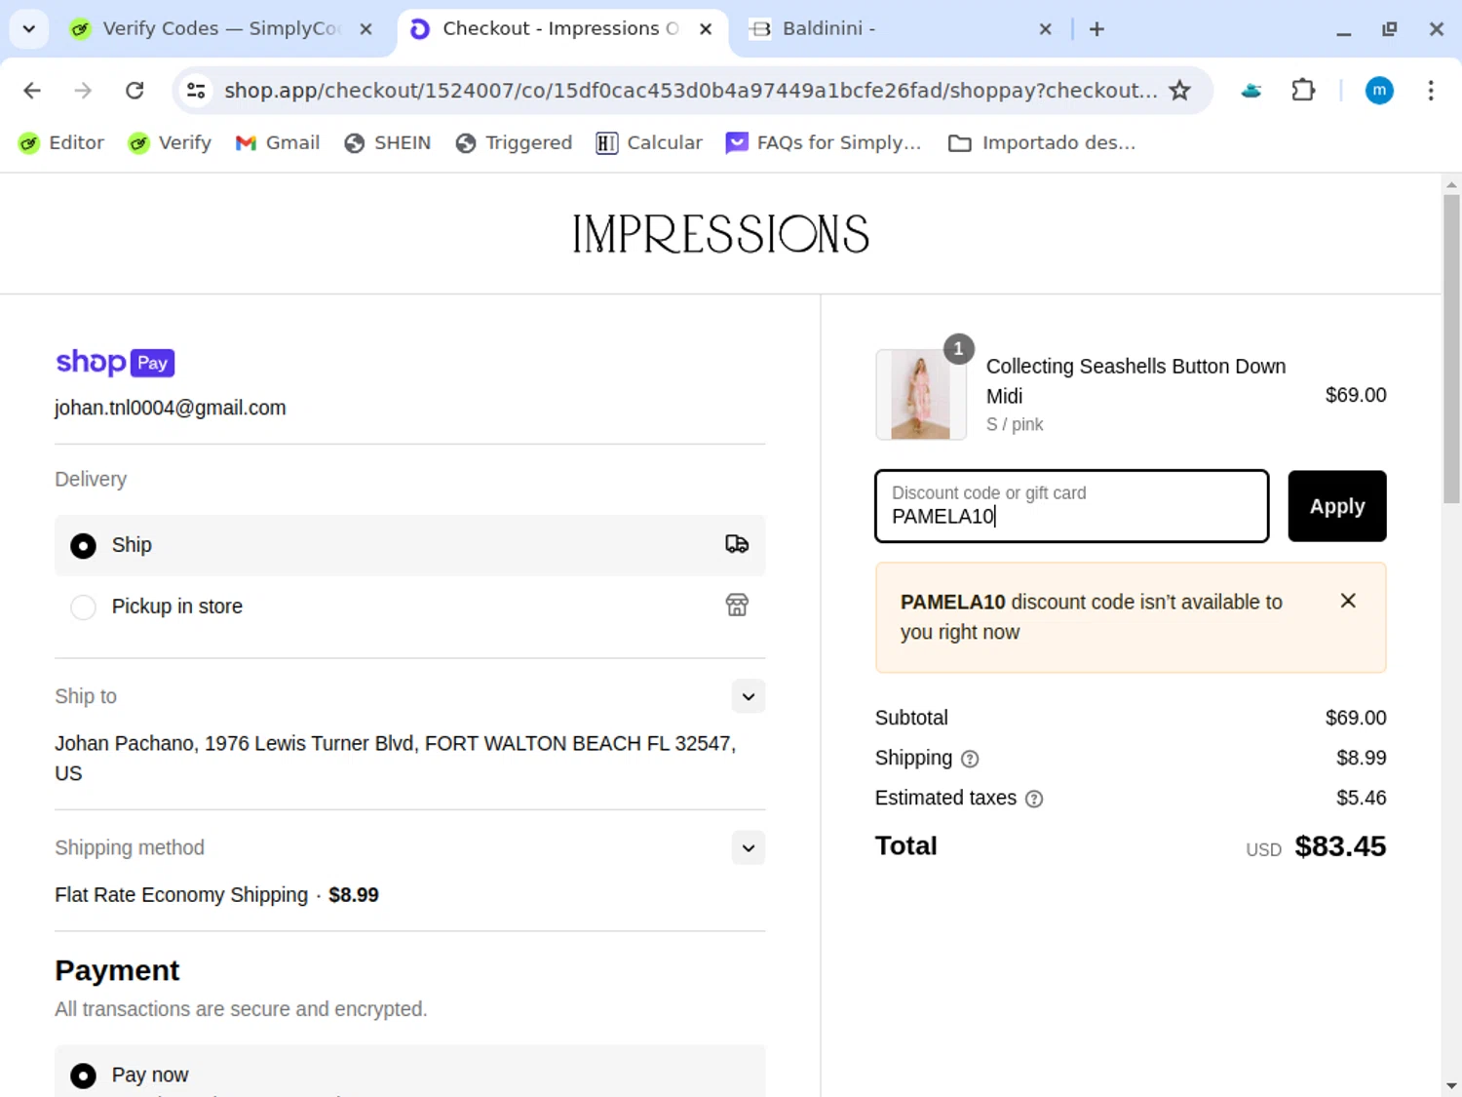Open the Triggered bookmark
Image resolution: width=1462 pixels, height=1097 pixels.
[515, 143]
